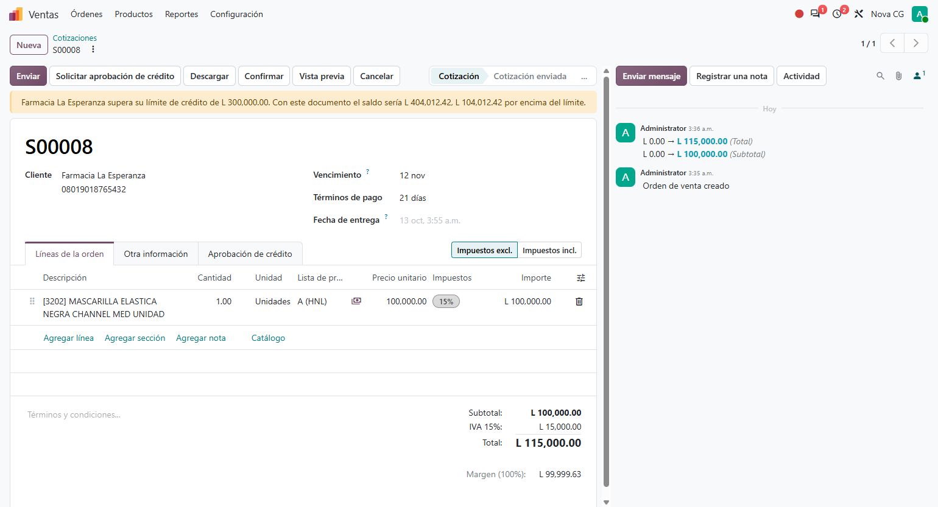Select the Impuestos incl. option
Viewport: 938px width, 507px height.
point(549,250)
